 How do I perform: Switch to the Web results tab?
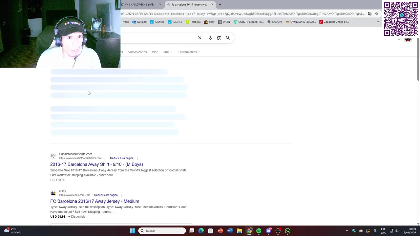[155, 52]
